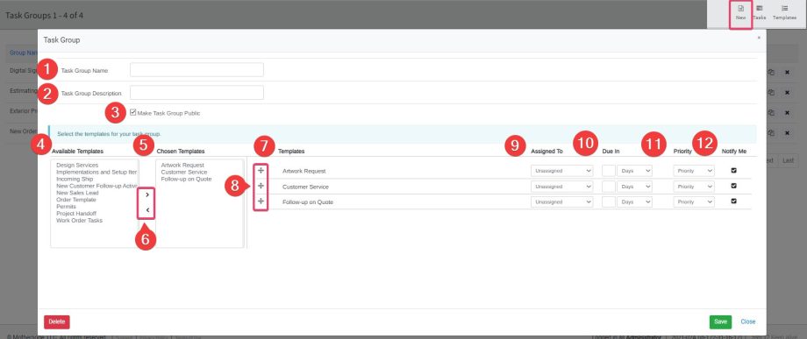Uncheck Notify Me for Follow-up on Quote
Screen dimensions: 807x339
tap(734, 201)
